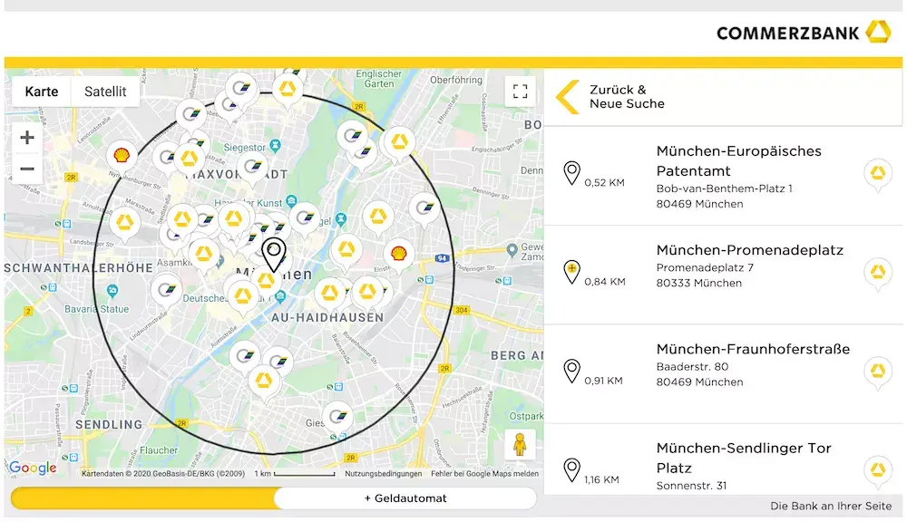This screenshot has height=522, width=907.
Task: Select the grey cash marker on the circle's east edge
Action: pyautogui.click(x=424, y=208)
